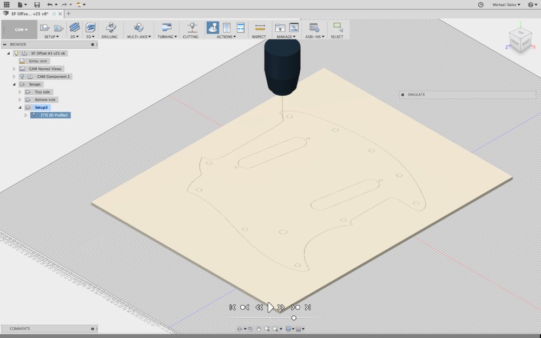Click the Post Process icon
This screenshot has height=338, width=541.
(x=227, y=28)
